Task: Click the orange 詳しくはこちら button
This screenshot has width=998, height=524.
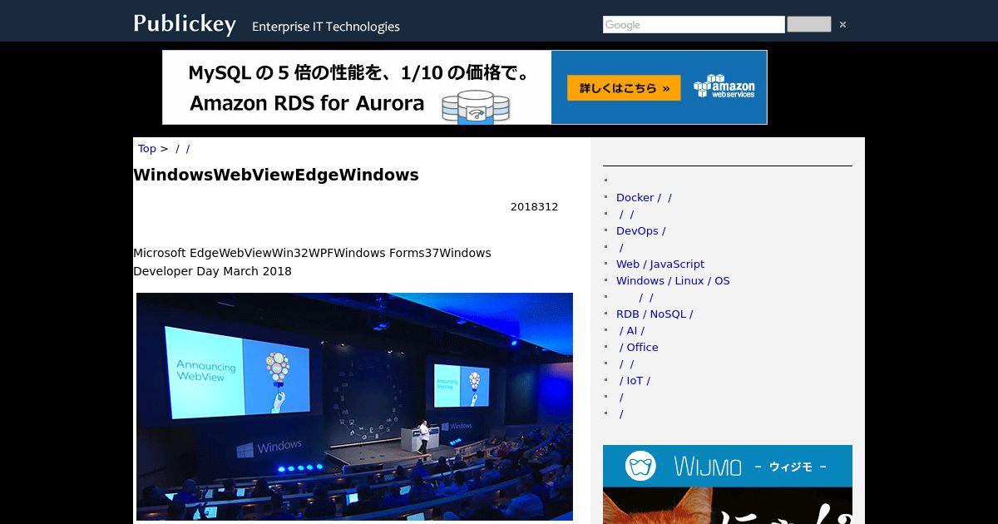Action: click(624, 88)
